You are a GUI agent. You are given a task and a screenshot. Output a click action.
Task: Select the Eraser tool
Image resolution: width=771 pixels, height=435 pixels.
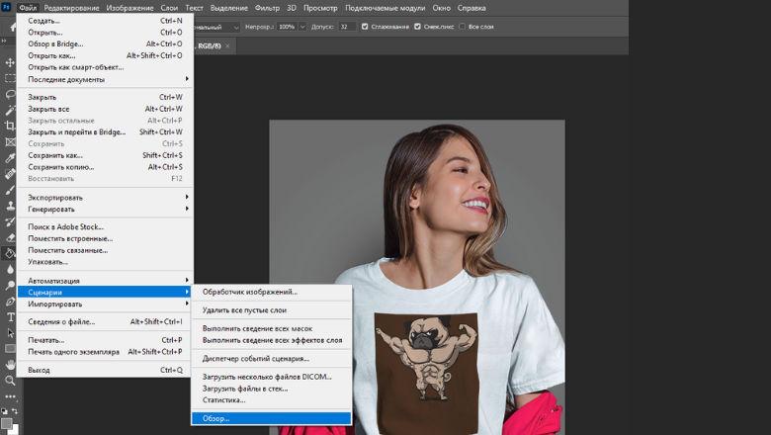point(10,236)
